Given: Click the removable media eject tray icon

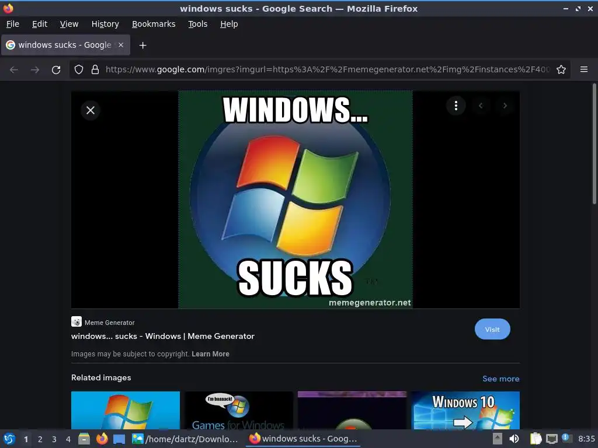Looking at the screenshot, I should 498,439.
